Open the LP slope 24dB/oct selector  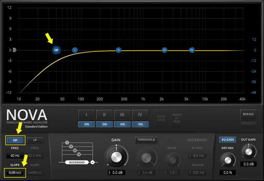(x=35, y=173)
